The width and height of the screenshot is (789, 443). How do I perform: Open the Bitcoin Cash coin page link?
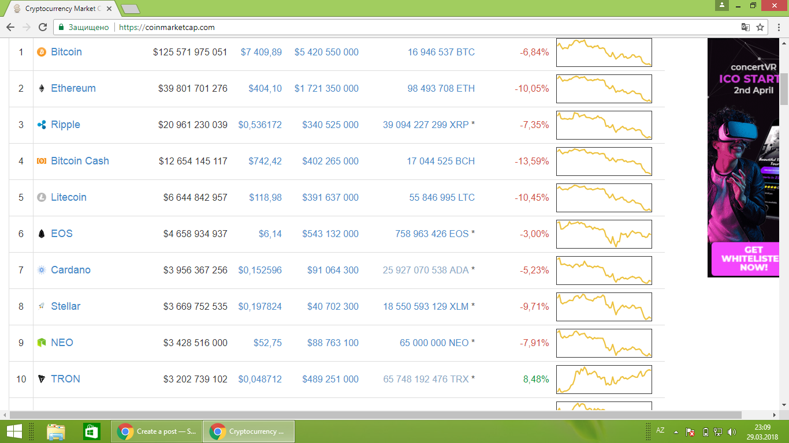[x=80, y=161]
